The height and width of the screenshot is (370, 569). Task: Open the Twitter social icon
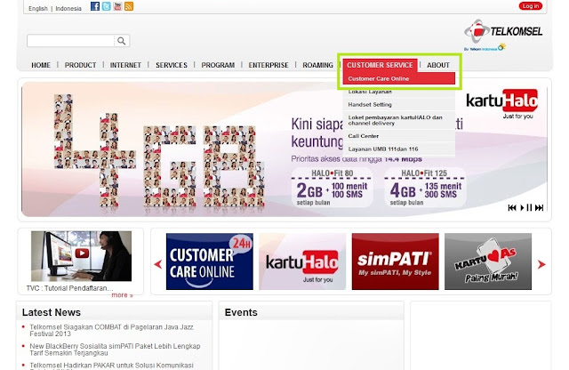click(x=107, y=6)
